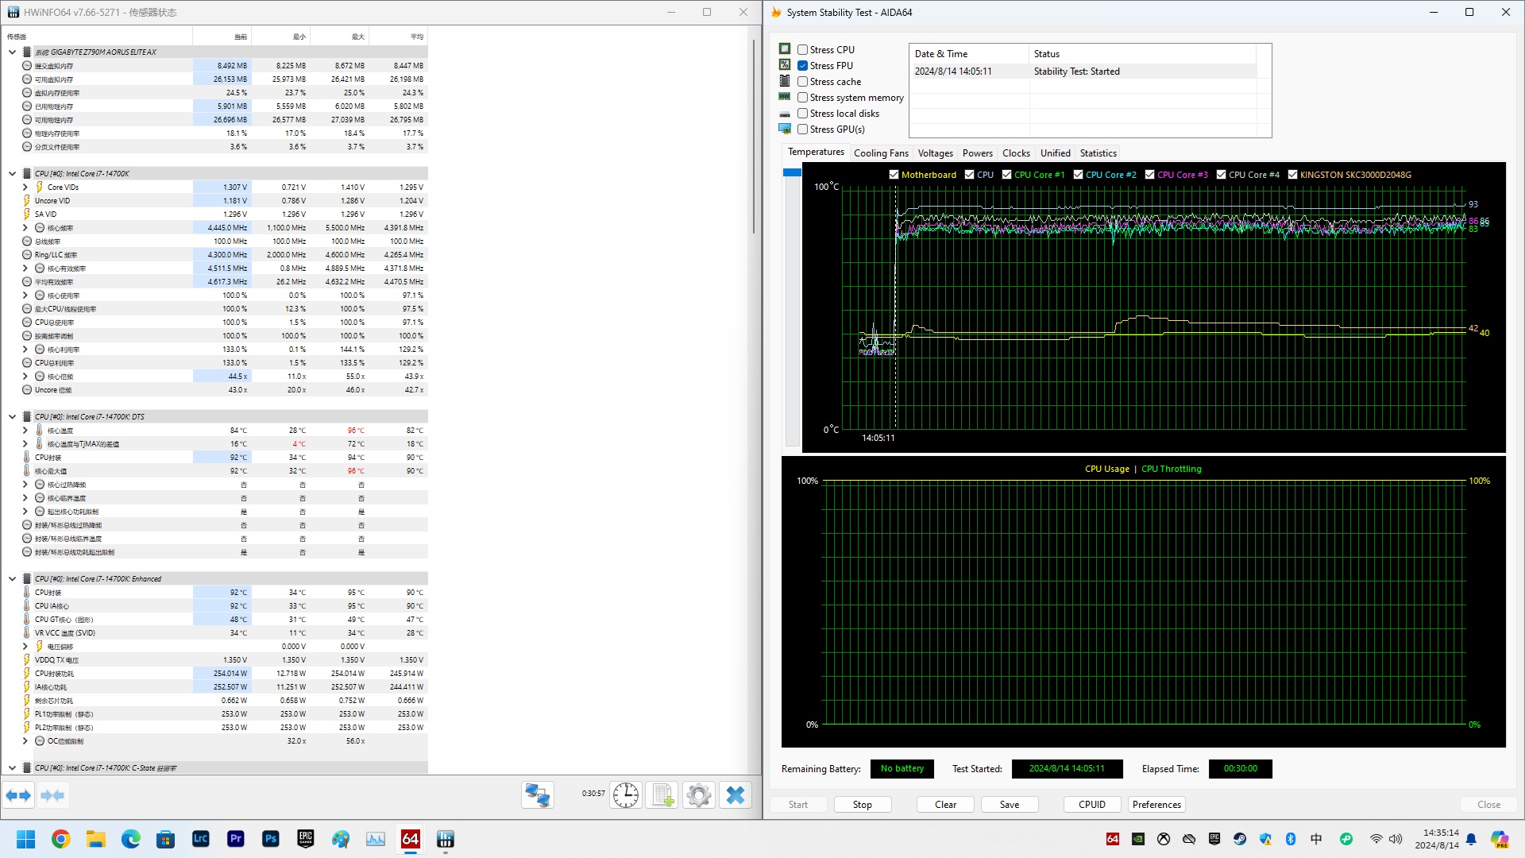
Task: Open HWiNFO network remote monitoring icon
Action: pos(538,794)
